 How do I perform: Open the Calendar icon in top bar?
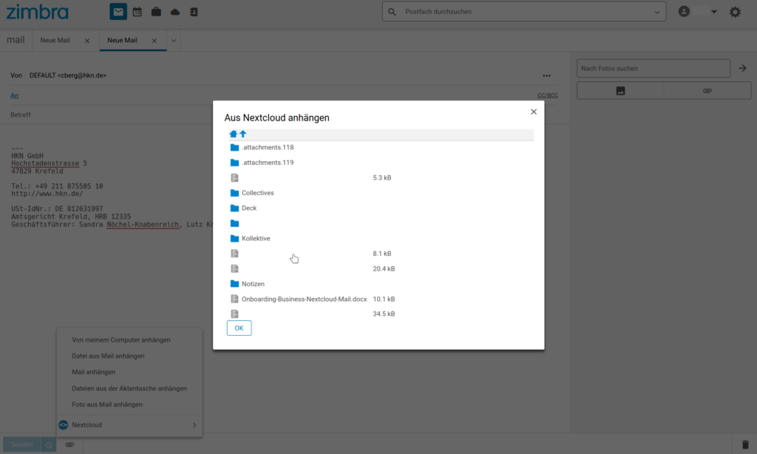click(138, 12)
